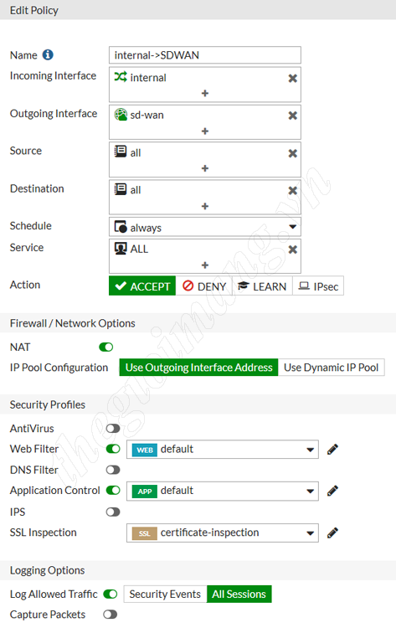Click the info icon beside Name

(48, 55)
